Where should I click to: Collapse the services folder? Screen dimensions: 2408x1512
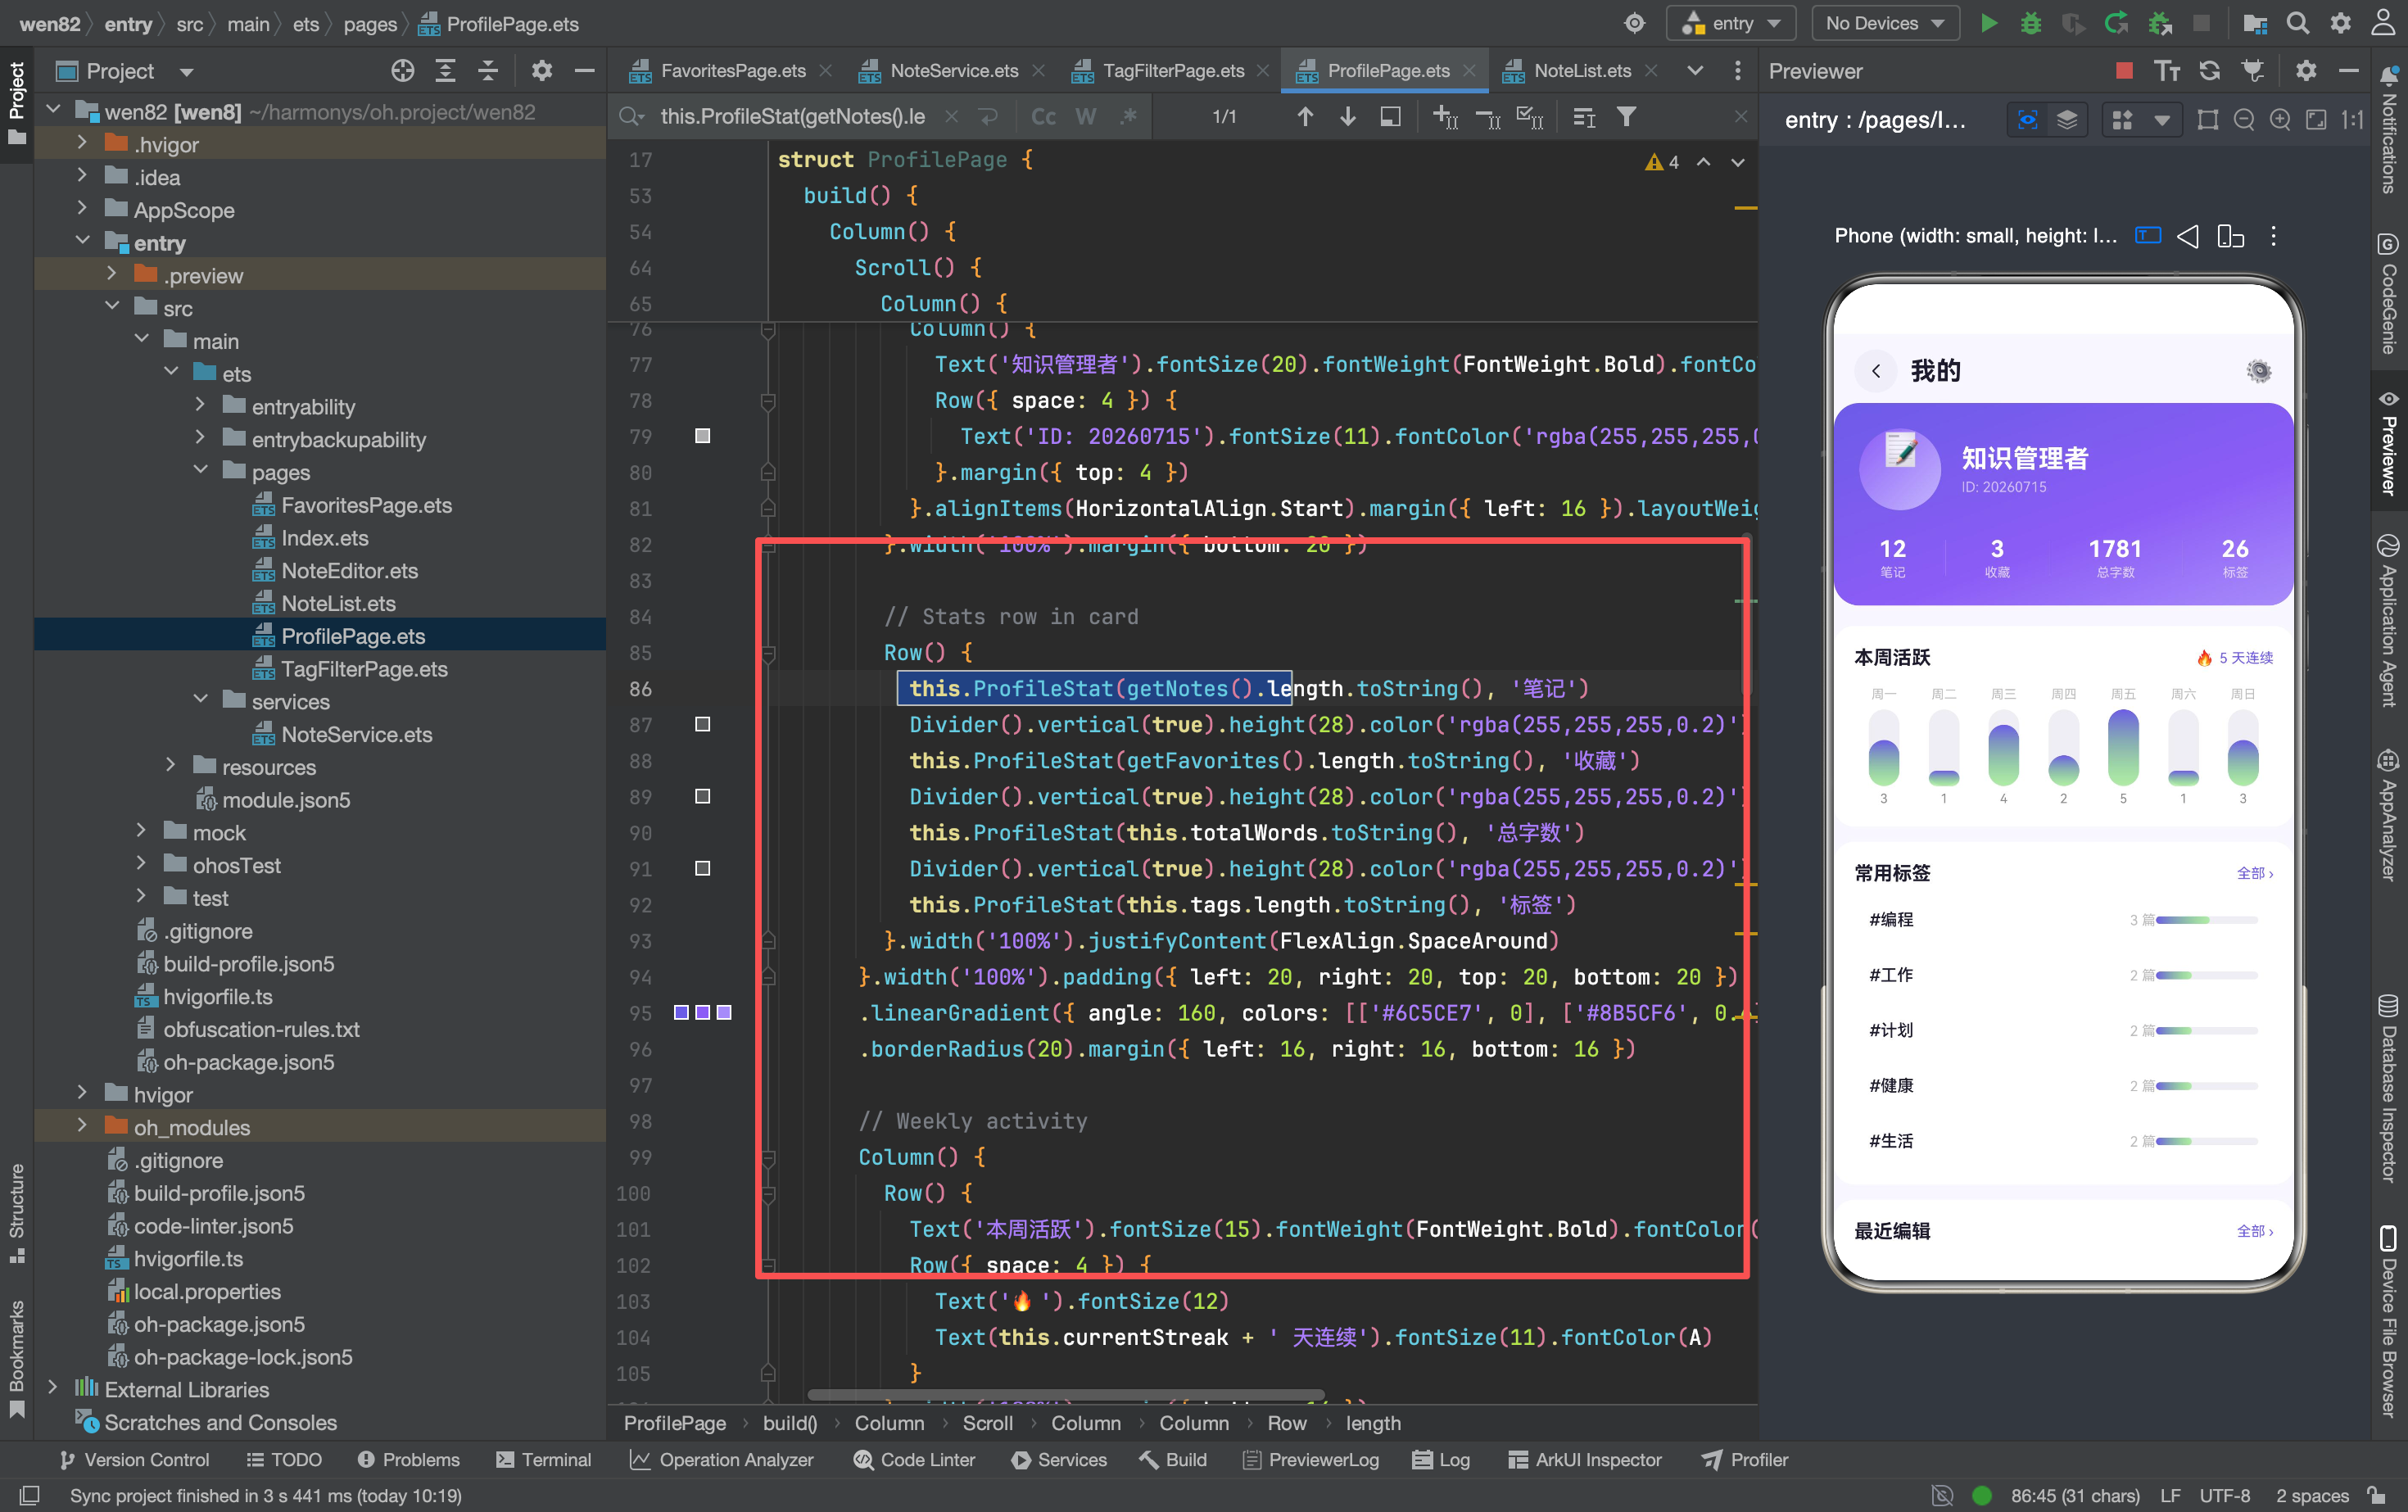[x=200, y=700]
